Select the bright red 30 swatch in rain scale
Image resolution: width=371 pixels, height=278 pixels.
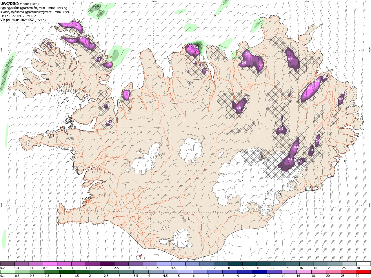363,272
